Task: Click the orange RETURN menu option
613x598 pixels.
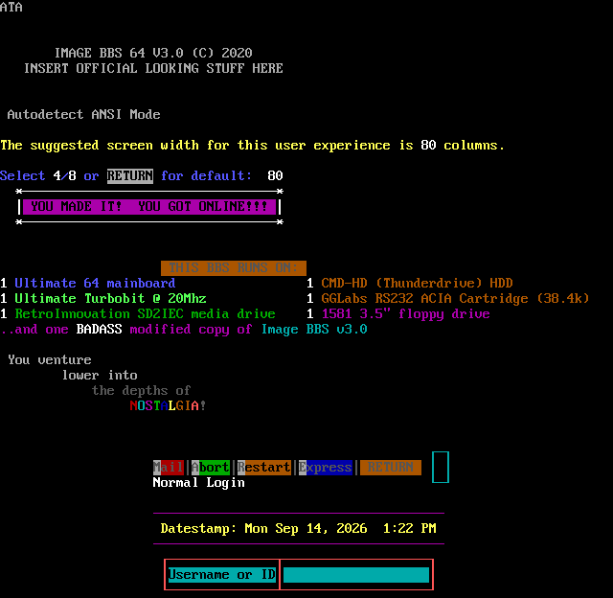Action: pos(391,468)
